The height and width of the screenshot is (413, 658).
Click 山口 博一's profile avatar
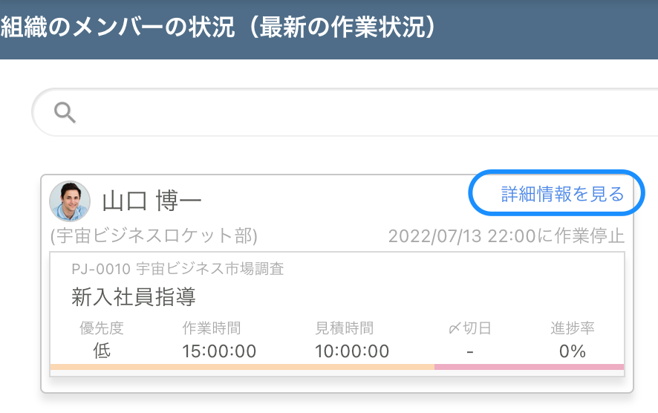point(70,201)
